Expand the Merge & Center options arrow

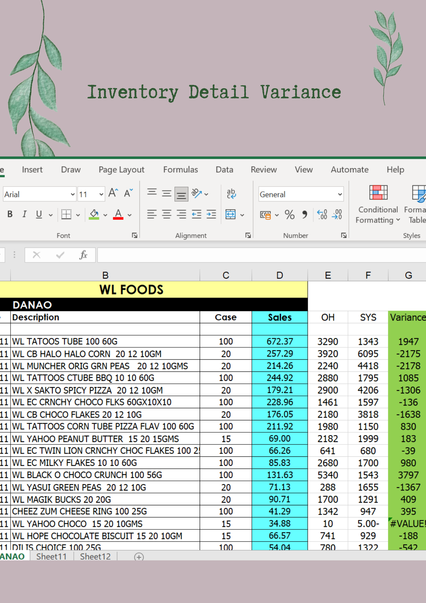point(242,215)
